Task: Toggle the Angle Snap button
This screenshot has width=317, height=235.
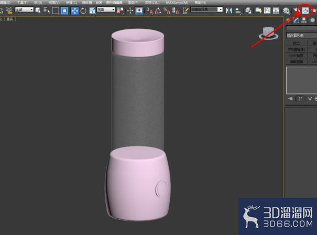Action: [x=158, y=10]
